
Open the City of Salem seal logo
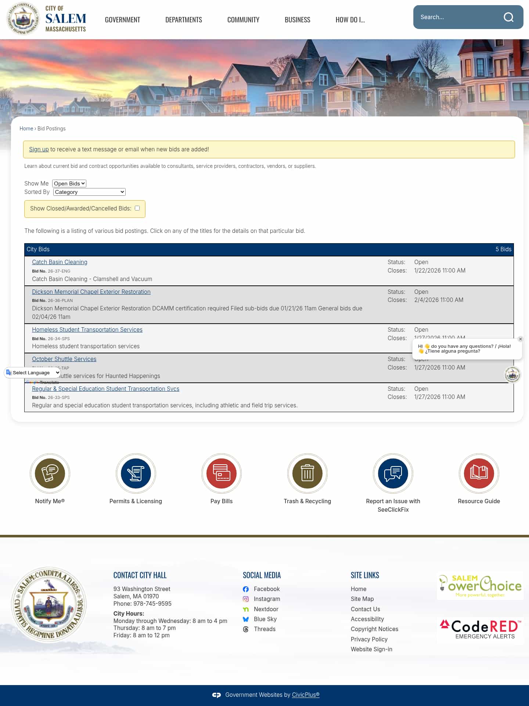tap(23, 19)
